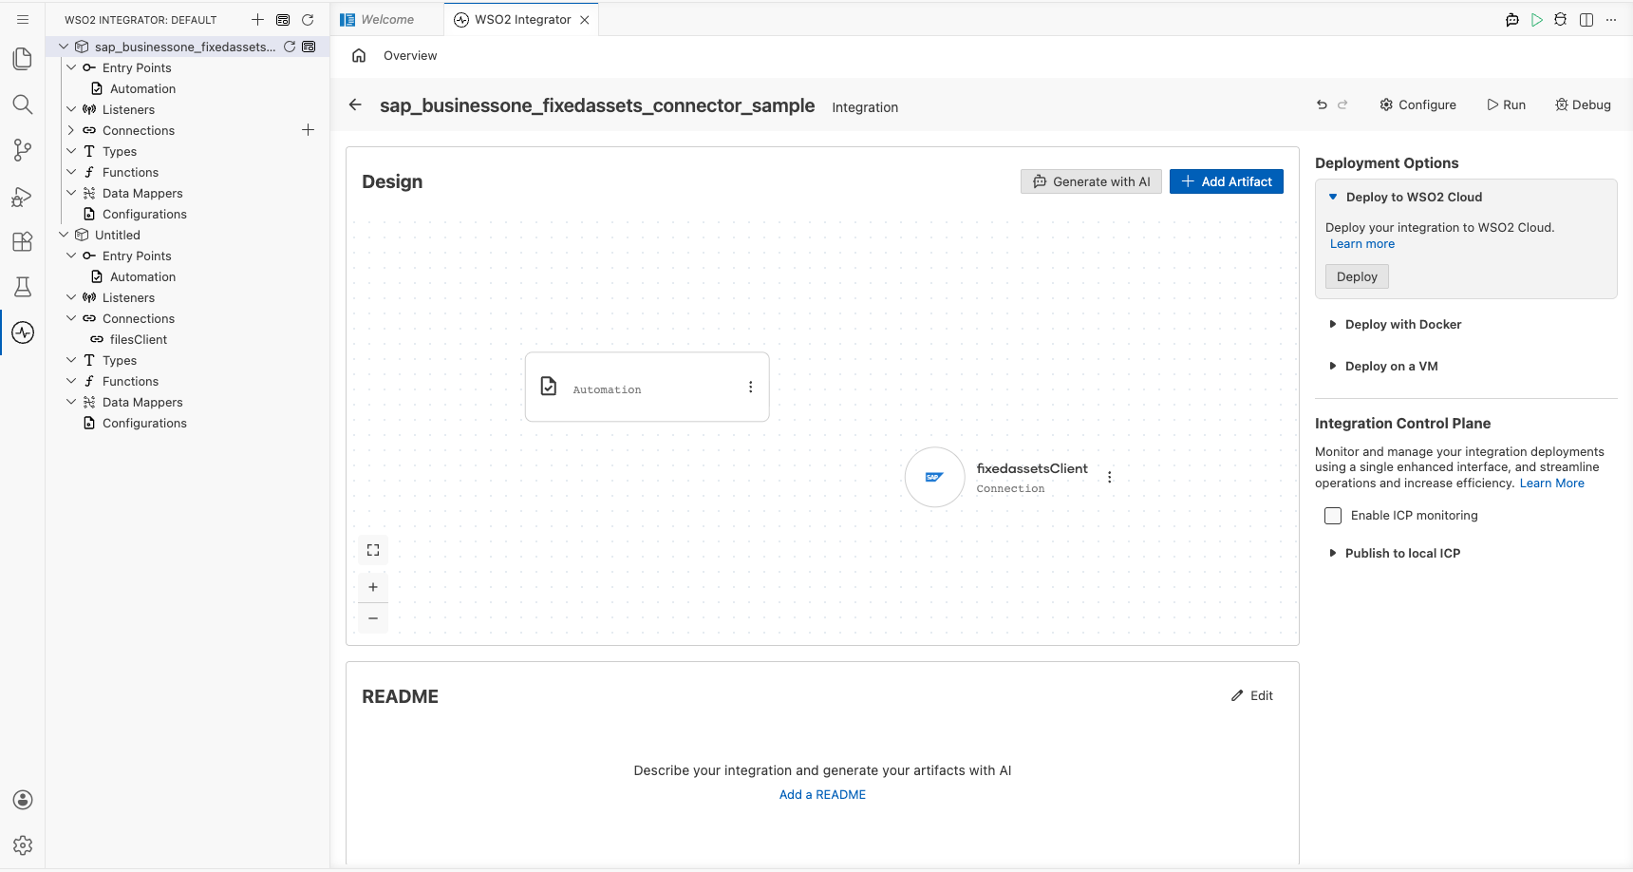Collapse Data Mappers under the Untitled project
1633x872 pixels.
(71, 402)
